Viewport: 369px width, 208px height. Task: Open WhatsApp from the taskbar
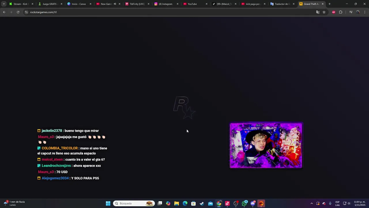tap(244, 203)
